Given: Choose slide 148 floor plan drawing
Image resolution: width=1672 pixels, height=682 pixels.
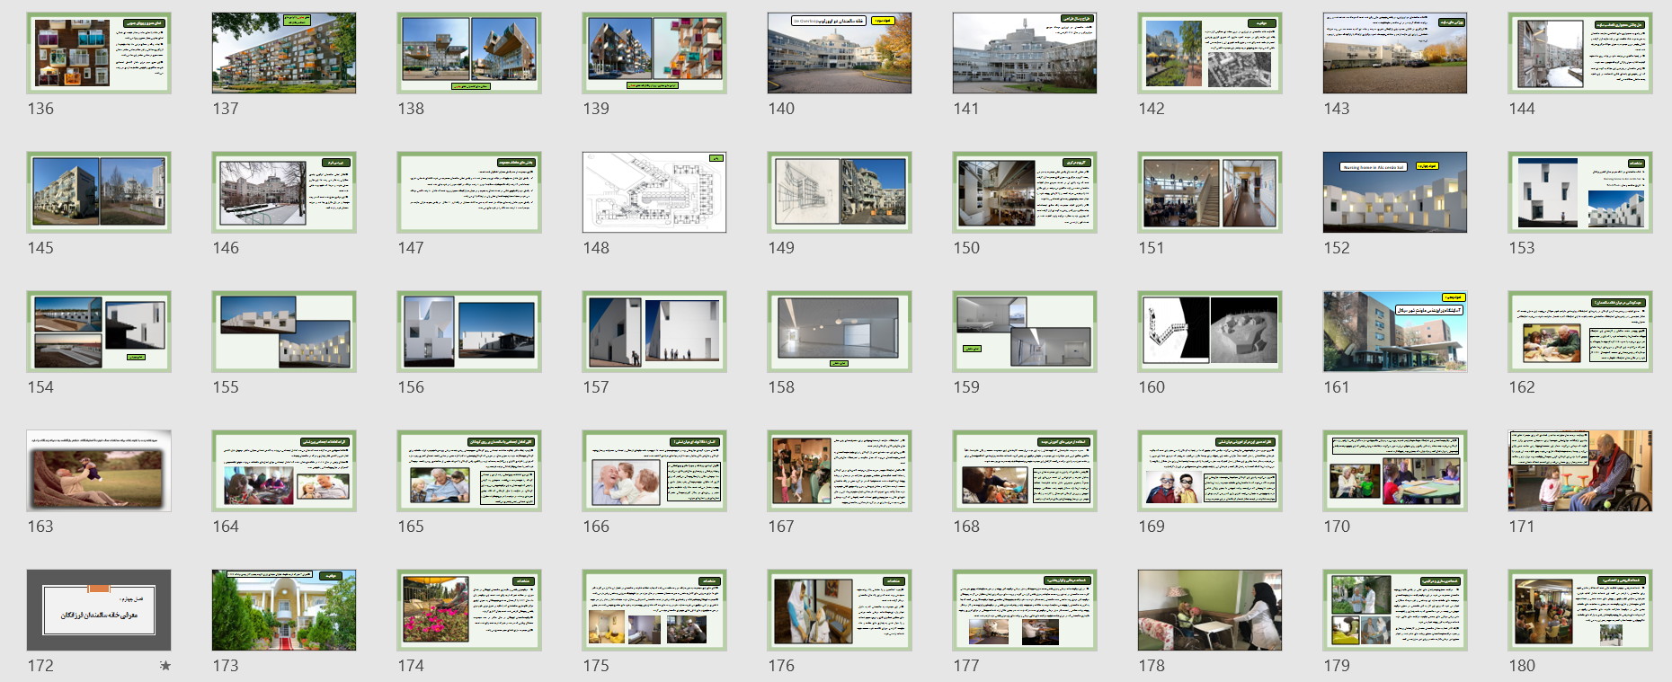Looking at the screenshot, I should click(654, 192).
